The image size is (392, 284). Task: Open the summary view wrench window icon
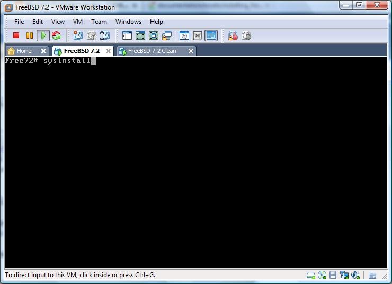coord(184,35)
